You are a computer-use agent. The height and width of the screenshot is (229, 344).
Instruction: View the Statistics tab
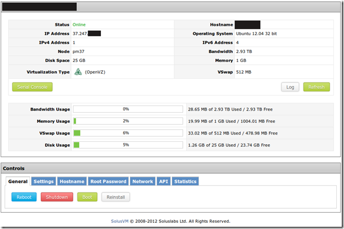click(186, 182)
